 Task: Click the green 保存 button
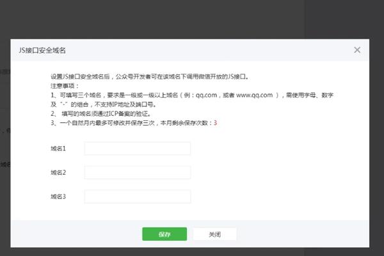pyautogui.click(x=164, y=234)
